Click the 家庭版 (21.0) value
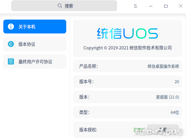186x138 pixels. point(167,97)
